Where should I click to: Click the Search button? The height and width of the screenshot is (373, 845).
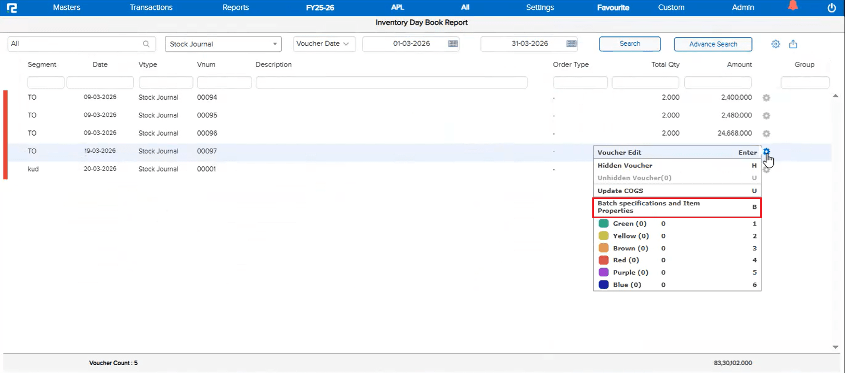[x=630, y=44]
